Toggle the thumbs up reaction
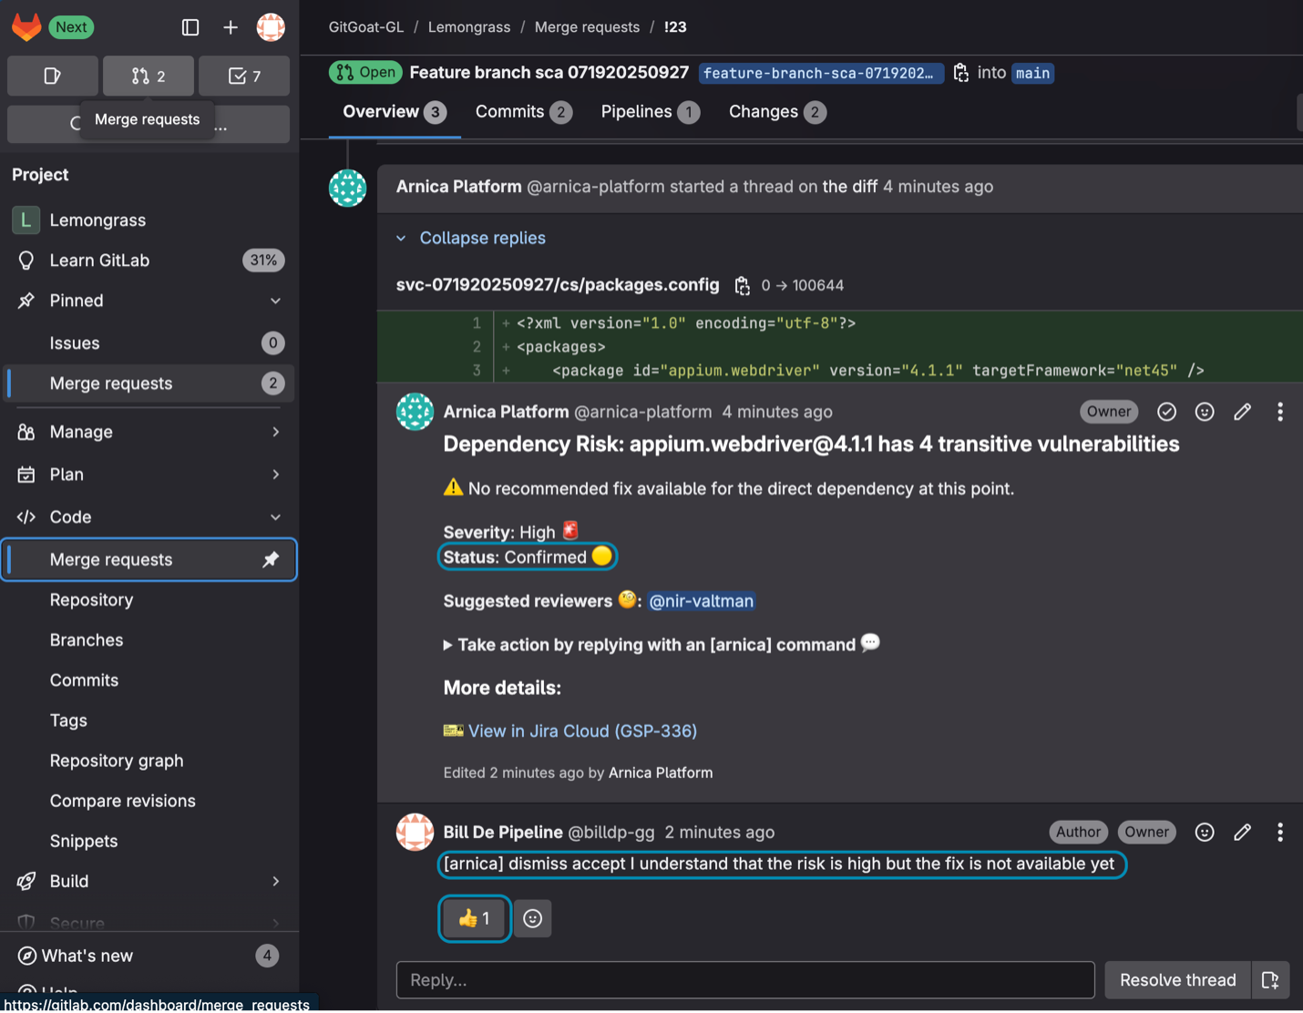The width and height of the screenshot is (1303, 1013). tap(474, 918)
